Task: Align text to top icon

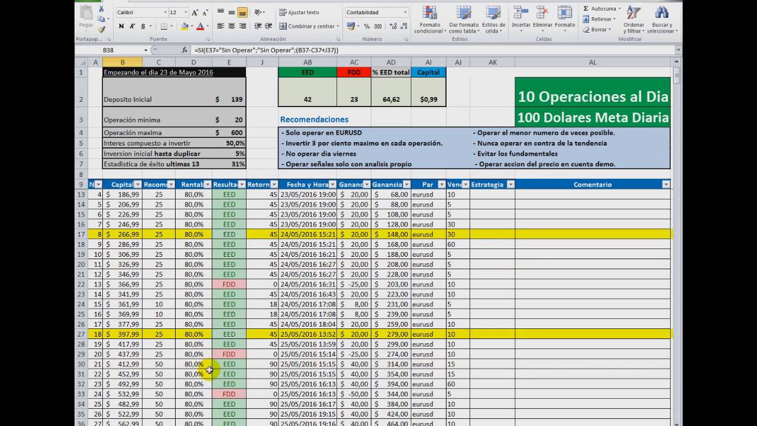Action: click(221, 12)
